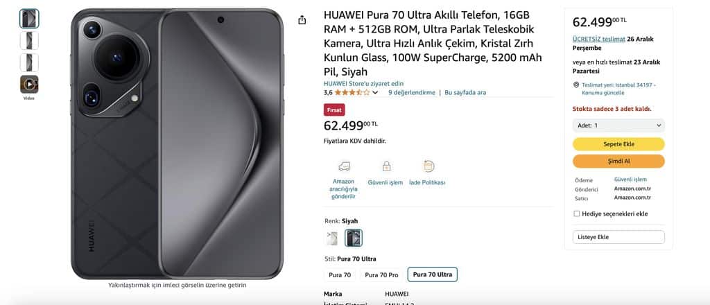Click the Şimdi Al button
Screen dimensions: 710x305
(618, 161)
